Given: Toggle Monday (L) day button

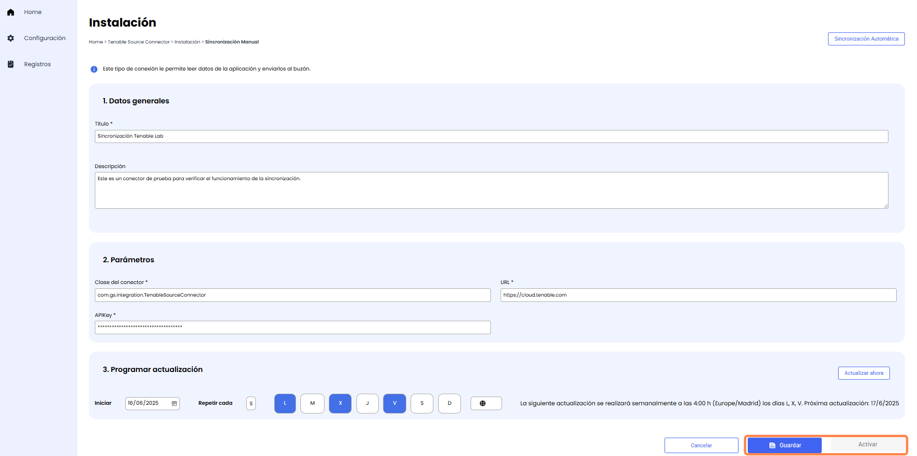Looking at the screenshot, I should 285,403.
